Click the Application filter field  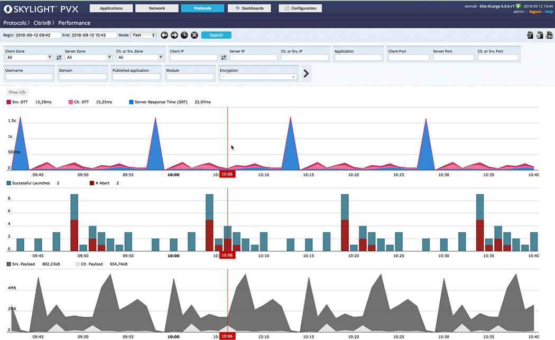point(358,57)
